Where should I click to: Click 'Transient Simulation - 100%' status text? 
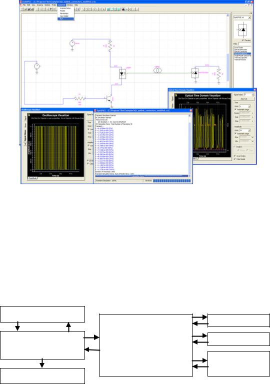(106, 180)
